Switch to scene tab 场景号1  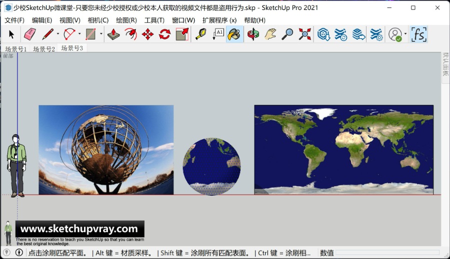(x=16, y=49)
